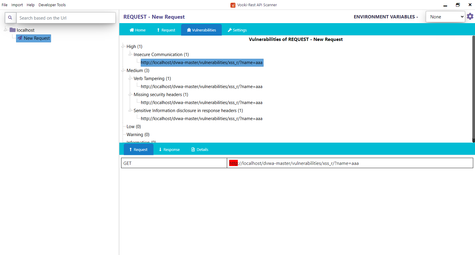
Task: Open the environment settings gear icon
Action: click(470, 16)
